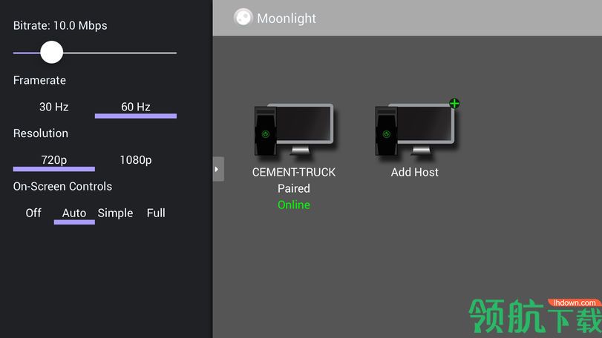602x338 pixels.
Task: Click the green Online status text
Action: (x=294, y=205)
